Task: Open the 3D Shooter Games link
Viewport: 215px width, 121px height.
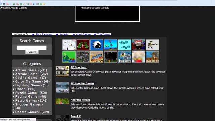Action: pos(82,84)
